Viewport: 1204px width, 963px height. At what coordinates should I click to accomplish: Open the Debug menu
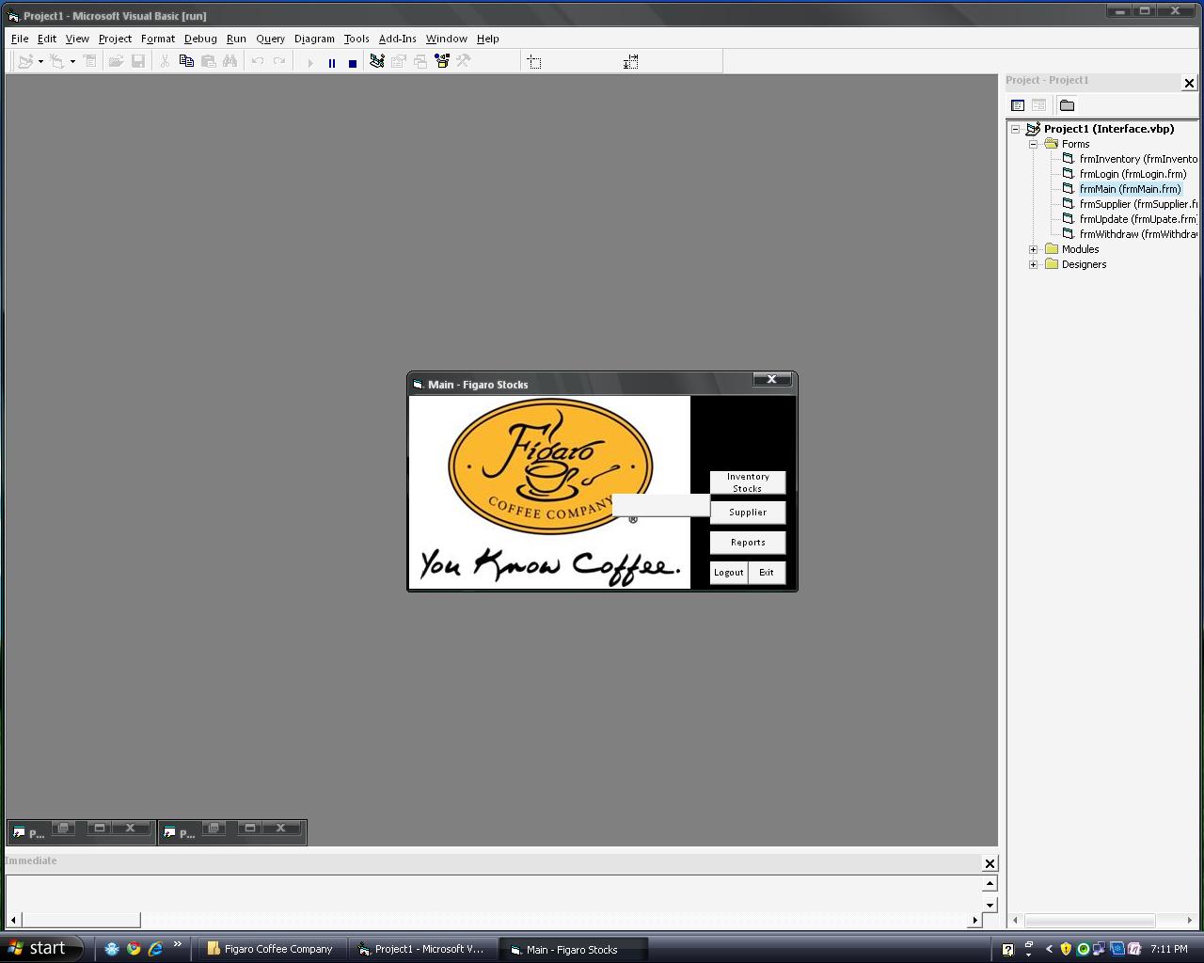click(200, 39)
